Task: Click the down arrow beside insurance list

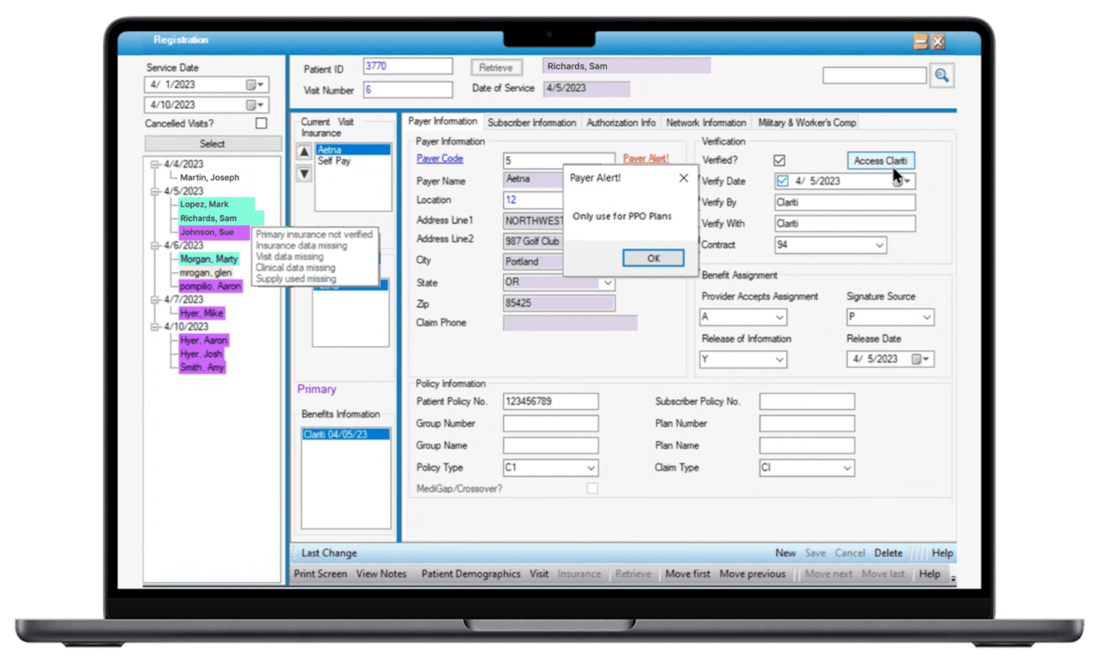Action: (x=303, y=174)
